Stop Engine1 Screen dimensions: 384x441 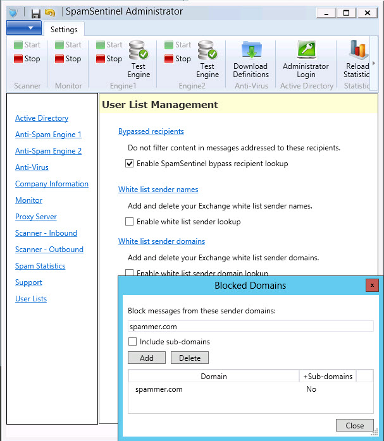pyautogui.click(x=109, y=59)
